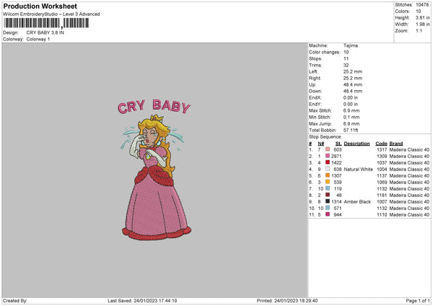Click the stitch count 2971 in the sequence
This screenshot has width=433, height=306.
tap(336, 156)
